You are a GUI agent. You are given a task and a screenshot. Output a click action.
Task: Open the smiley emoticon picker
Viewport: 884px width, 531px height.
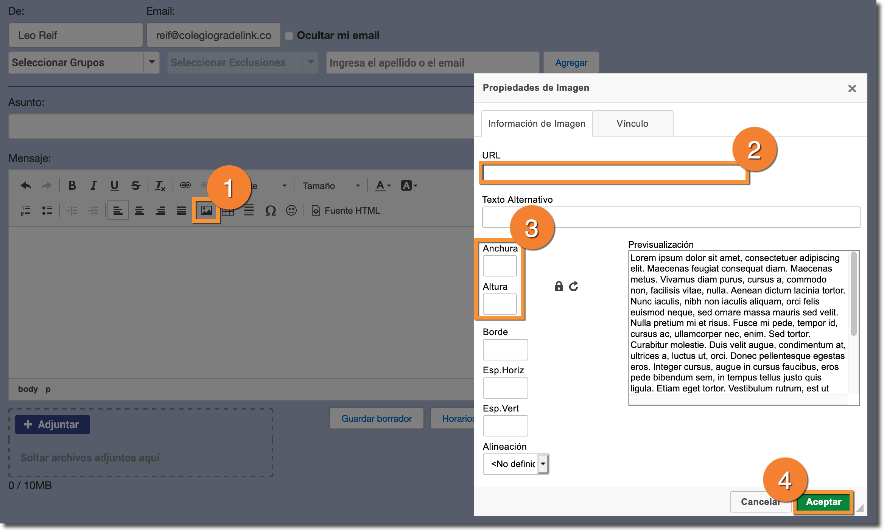coord(291,211)
